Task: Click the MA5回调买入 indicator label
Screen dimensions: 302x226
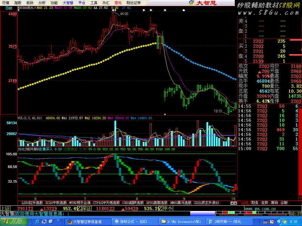Action: [x=27, y=8]
